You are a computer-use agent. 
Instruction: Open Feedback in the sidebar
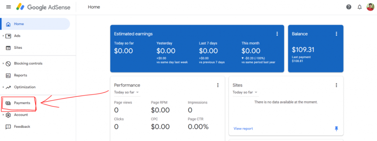[22, 127]
